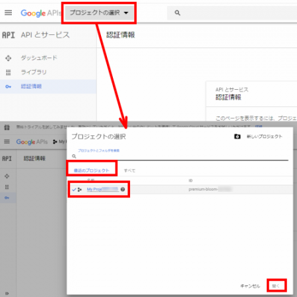This screenshot has height=297, width=297.
Task: Switch to the すべて tab
Action: click(129, 170)
